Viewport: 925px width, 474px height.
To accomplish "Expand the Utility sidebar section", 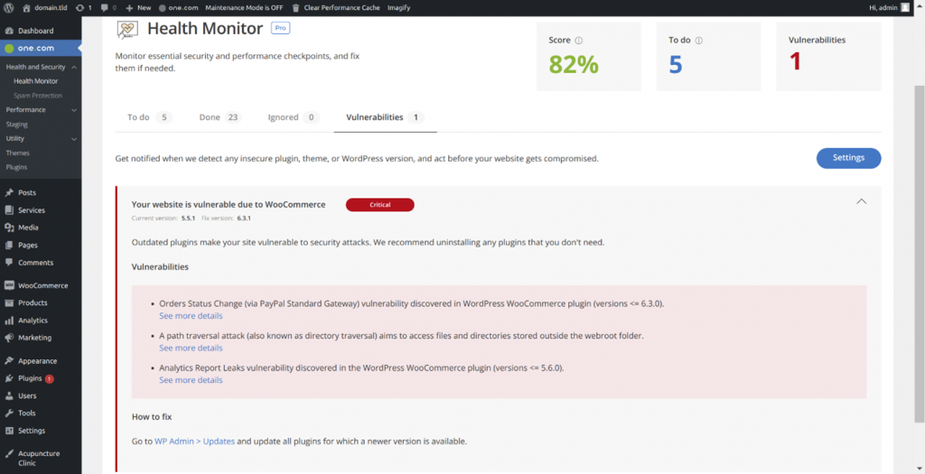I will point(74,139).
